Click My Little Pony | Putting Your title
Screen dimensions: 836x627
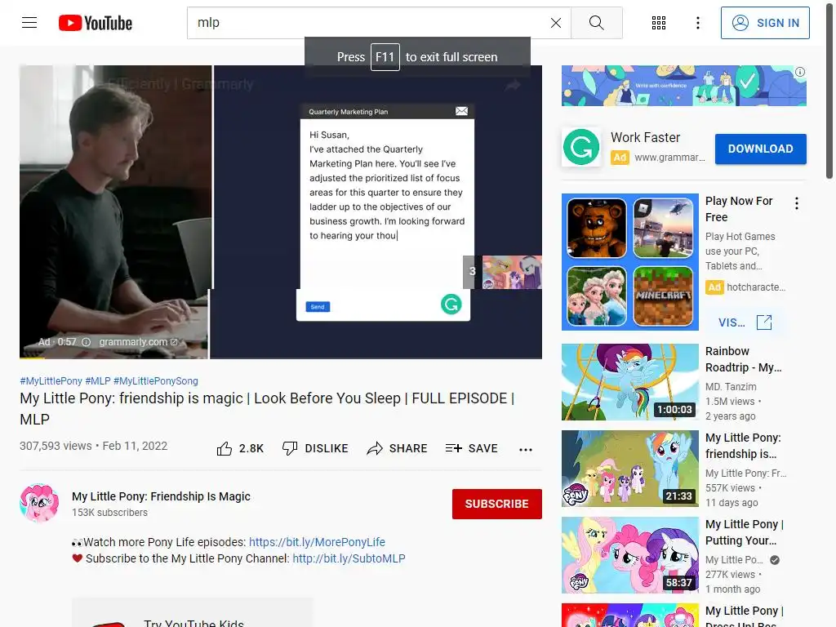(745, 532)
